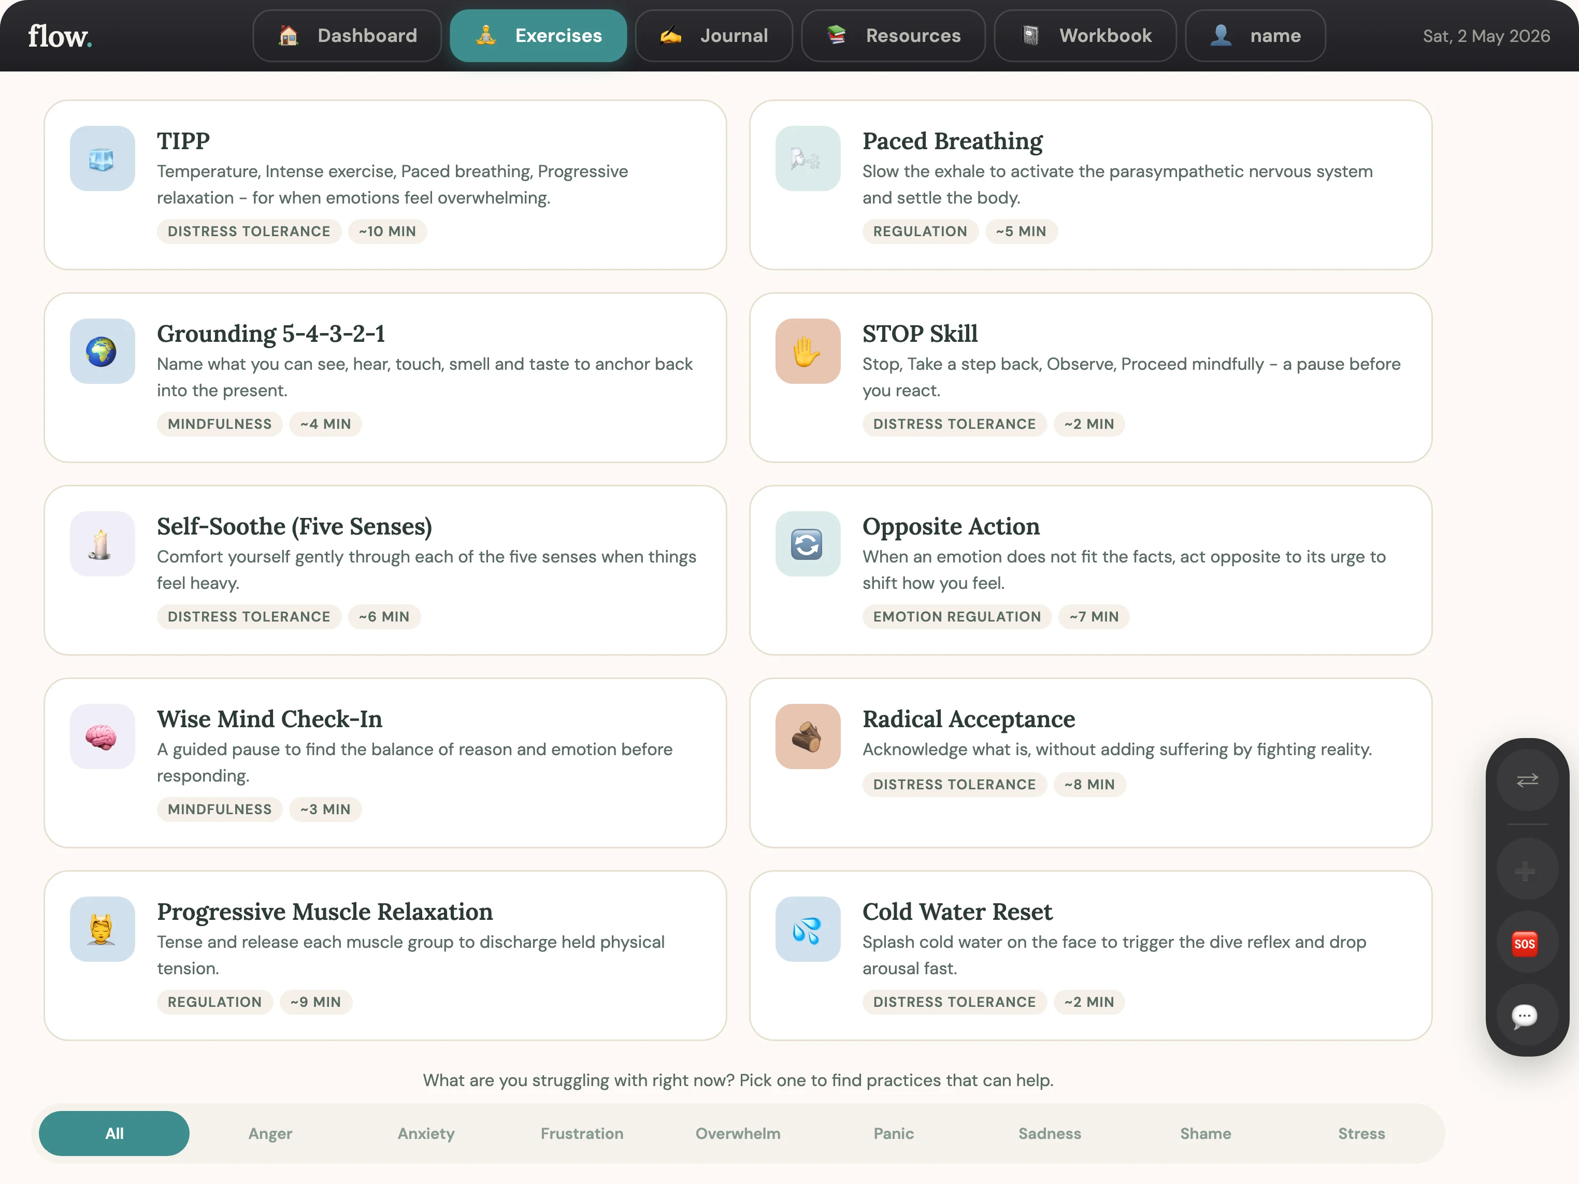1579x1184 pixels.
Task: Click the flow. logo
Action: pyautogui.click(x=60, y=36)
